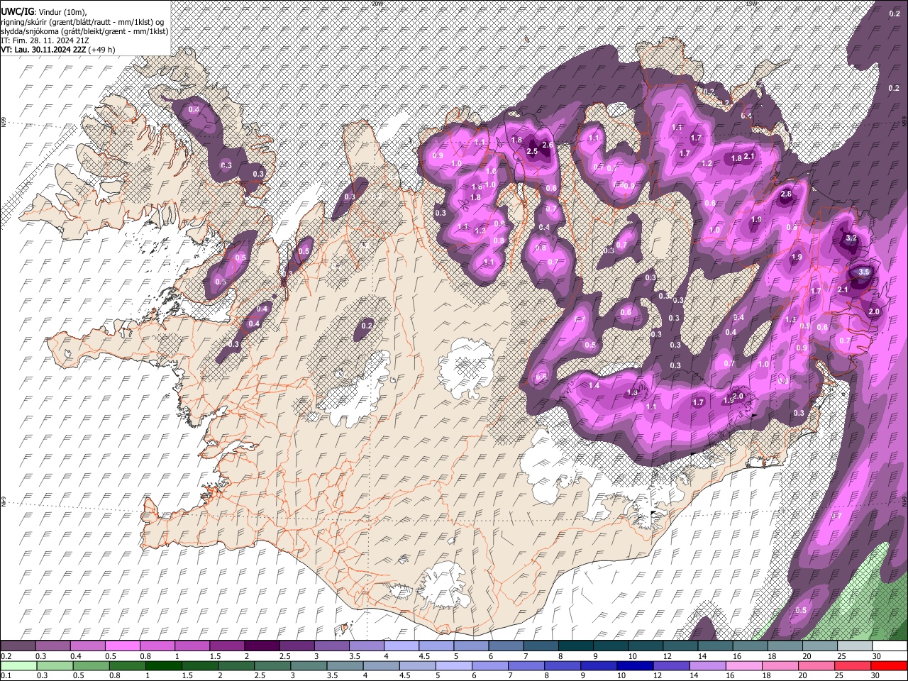Select the 1.4 precipitation value label
This screenshot has width=908, height=681.
594,386
